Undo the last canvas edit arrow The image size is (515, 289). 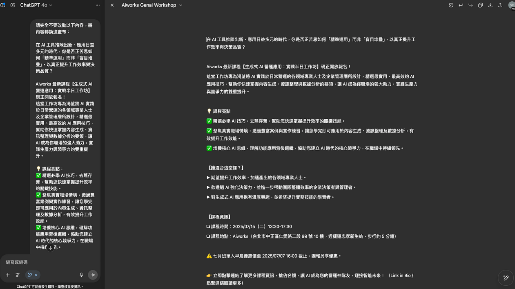(x=461, y=5)
